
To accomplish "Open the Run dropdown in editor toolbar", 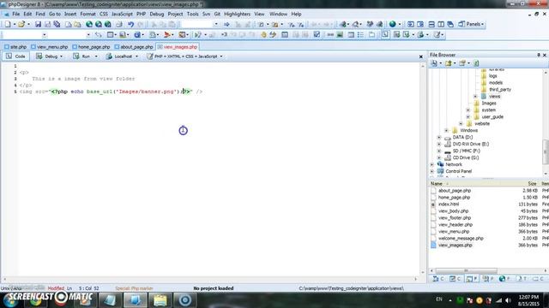I will 85,56.
